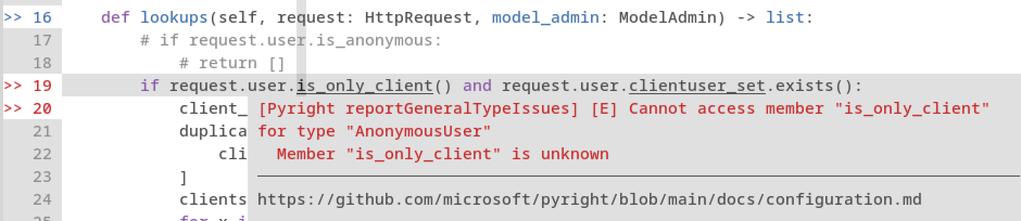Click underlined is_only_client method on line 19
The width and height of the screenshot is (1021, 221).
coord(364,86)
